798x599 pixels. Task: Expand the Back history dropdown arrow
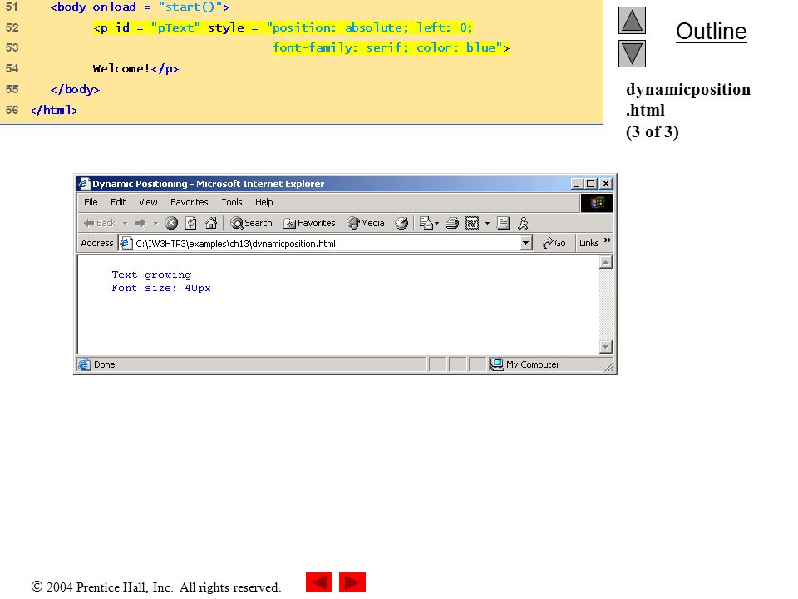(x=125, y=223)
